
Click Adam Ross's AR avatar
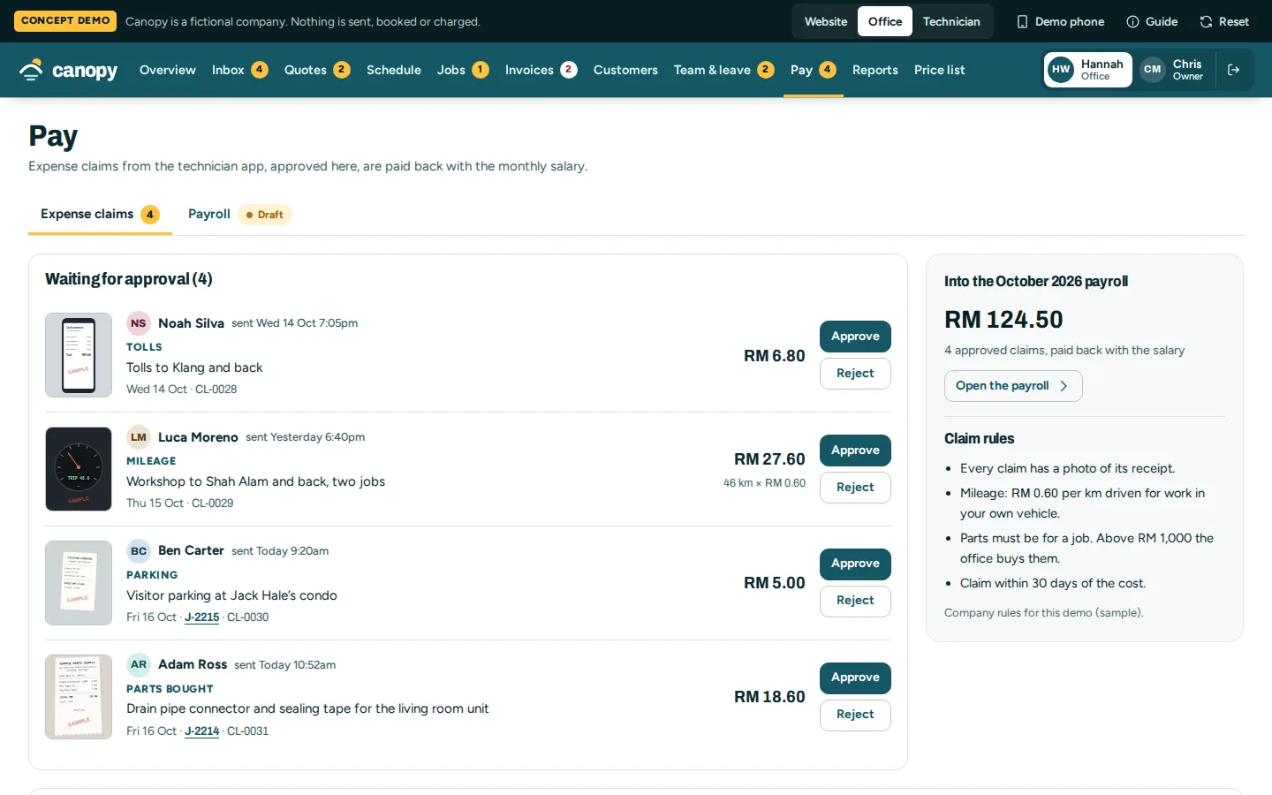tap(139, 664)
